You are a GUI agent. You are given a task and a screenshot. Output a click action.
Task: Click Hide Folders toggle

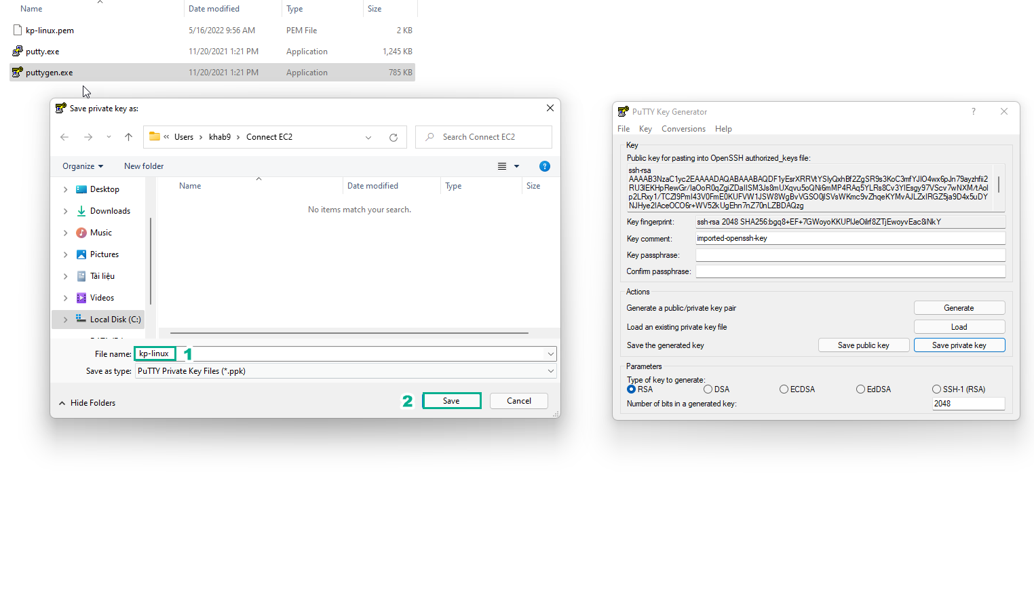[x=87, y=403]
